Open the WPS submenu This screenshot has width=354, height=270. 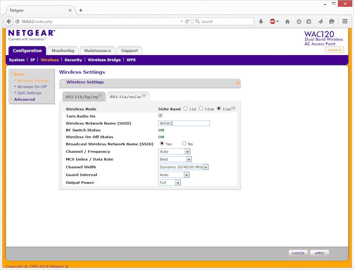131,60
